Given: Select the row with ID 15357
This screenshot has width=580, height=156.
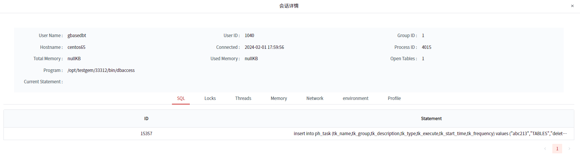Looking at the screenshot, I should pos(146,134).
